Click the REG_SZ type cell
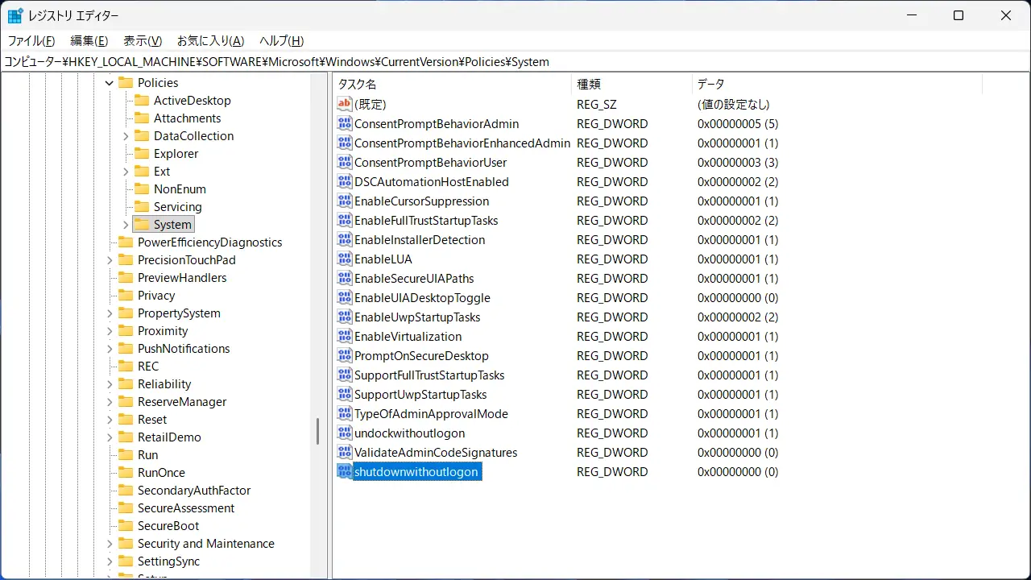 point(597,104)
